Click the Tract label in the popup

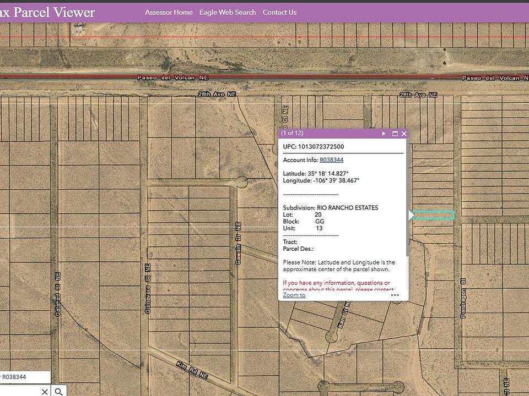[290, 242]
